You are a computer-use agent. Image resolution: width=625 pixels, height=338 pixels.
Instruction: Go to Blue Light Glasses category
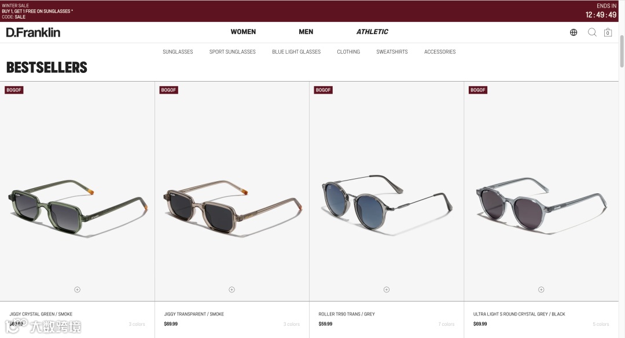pos(296,52)
